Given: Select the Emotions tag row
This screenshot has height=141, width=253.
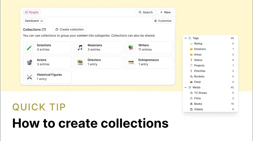Looking at the screenshot, I should [x=210, y=49].
